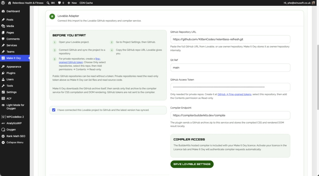Focus the GitHub Repository URL field
319x176 pixels.
[230, 39]
